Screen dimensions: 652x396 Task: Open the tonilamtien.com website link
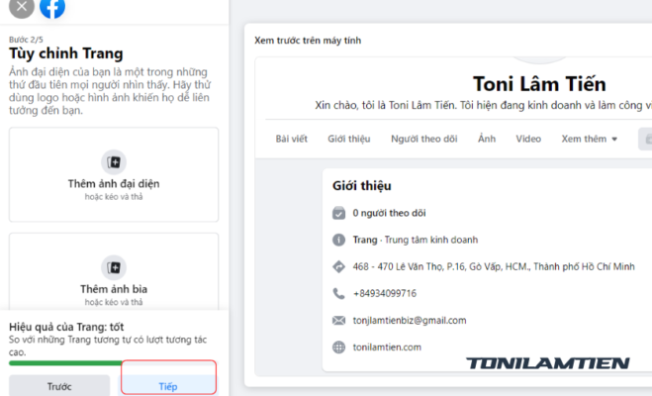pos(387,347)
